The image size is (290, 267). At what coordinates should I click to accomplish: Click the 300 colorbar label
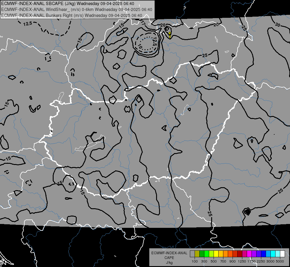204,261
